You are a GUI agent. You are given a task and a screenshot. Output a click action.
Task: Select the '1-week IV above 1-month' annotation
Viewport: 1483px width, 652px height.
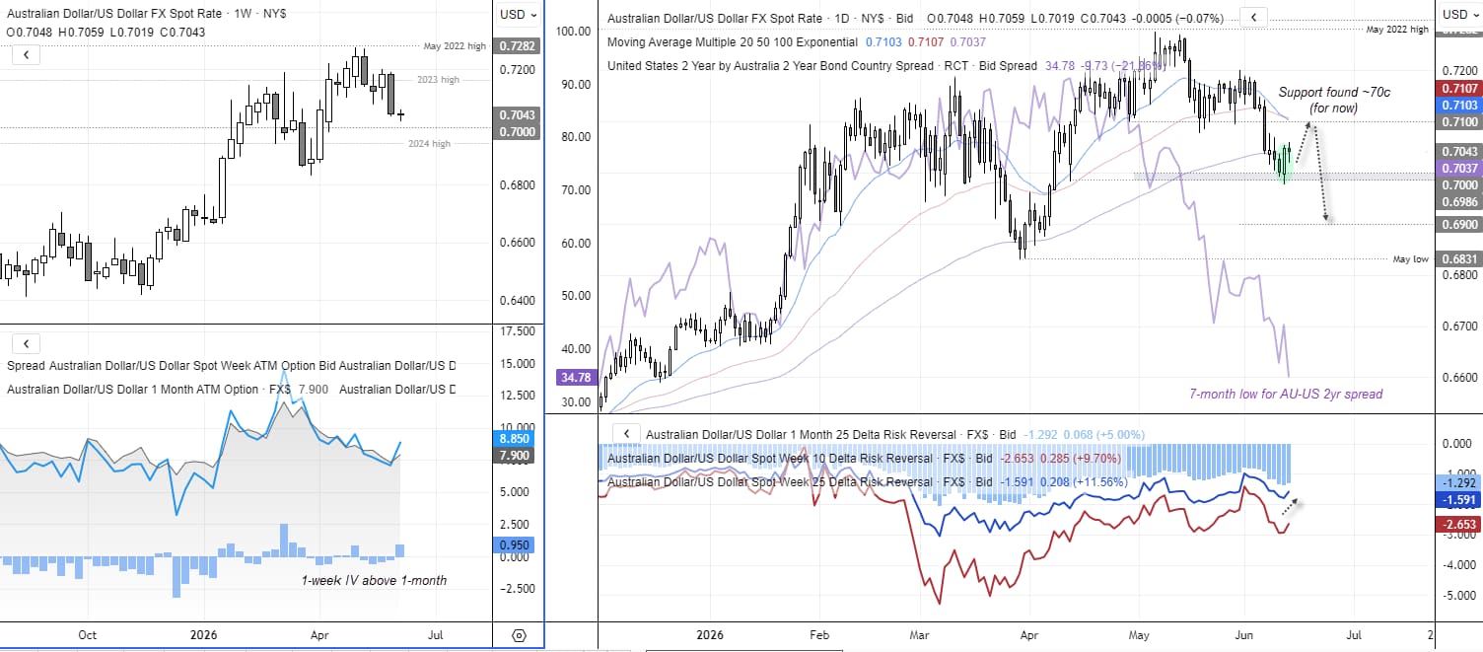(374, 580)
